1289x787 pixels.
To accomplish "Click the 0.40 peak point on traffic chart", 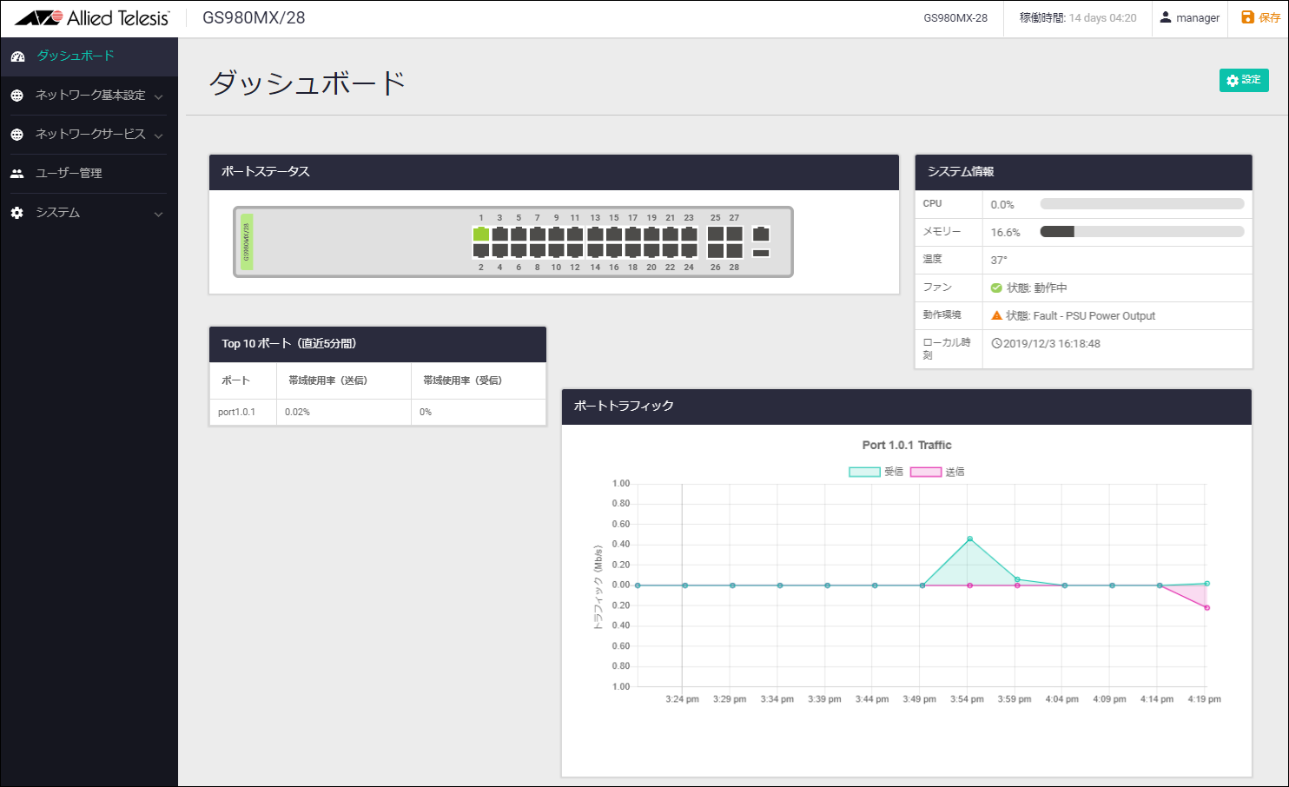I will [969, 539].
